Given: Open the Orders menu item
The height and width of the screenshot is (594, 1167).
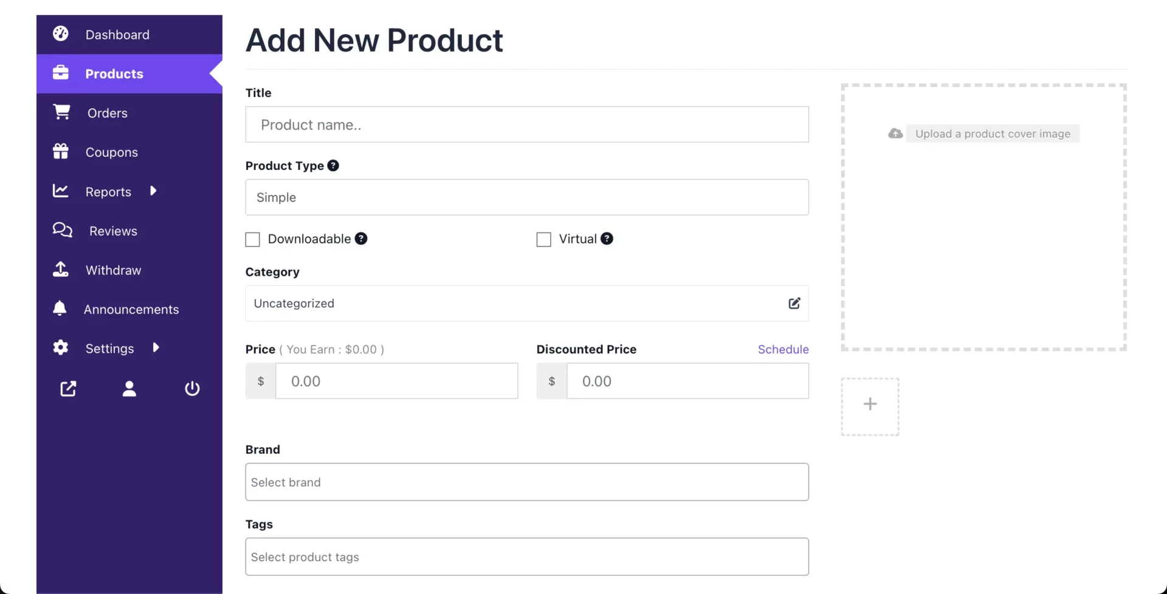Looking at the screenshot, I should coord(129,113).
